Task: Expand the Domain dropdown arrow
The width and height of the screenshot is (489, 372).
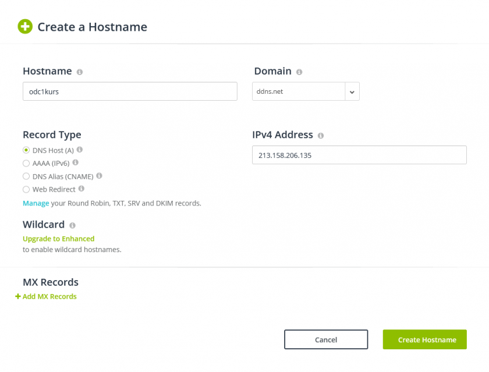Action: [x=352, y=91]
